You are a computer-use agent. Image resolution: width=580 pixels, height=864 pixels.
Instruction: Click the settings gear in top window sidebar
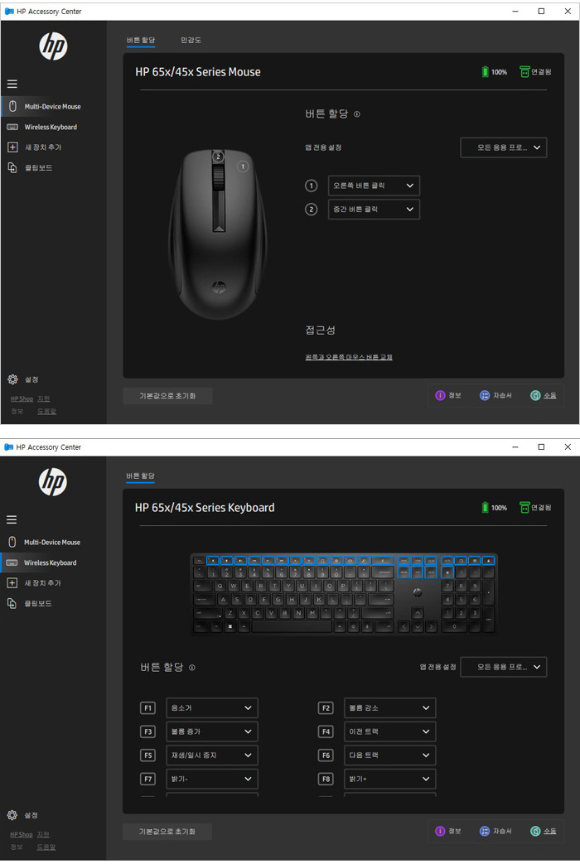[x=12, y=379]
